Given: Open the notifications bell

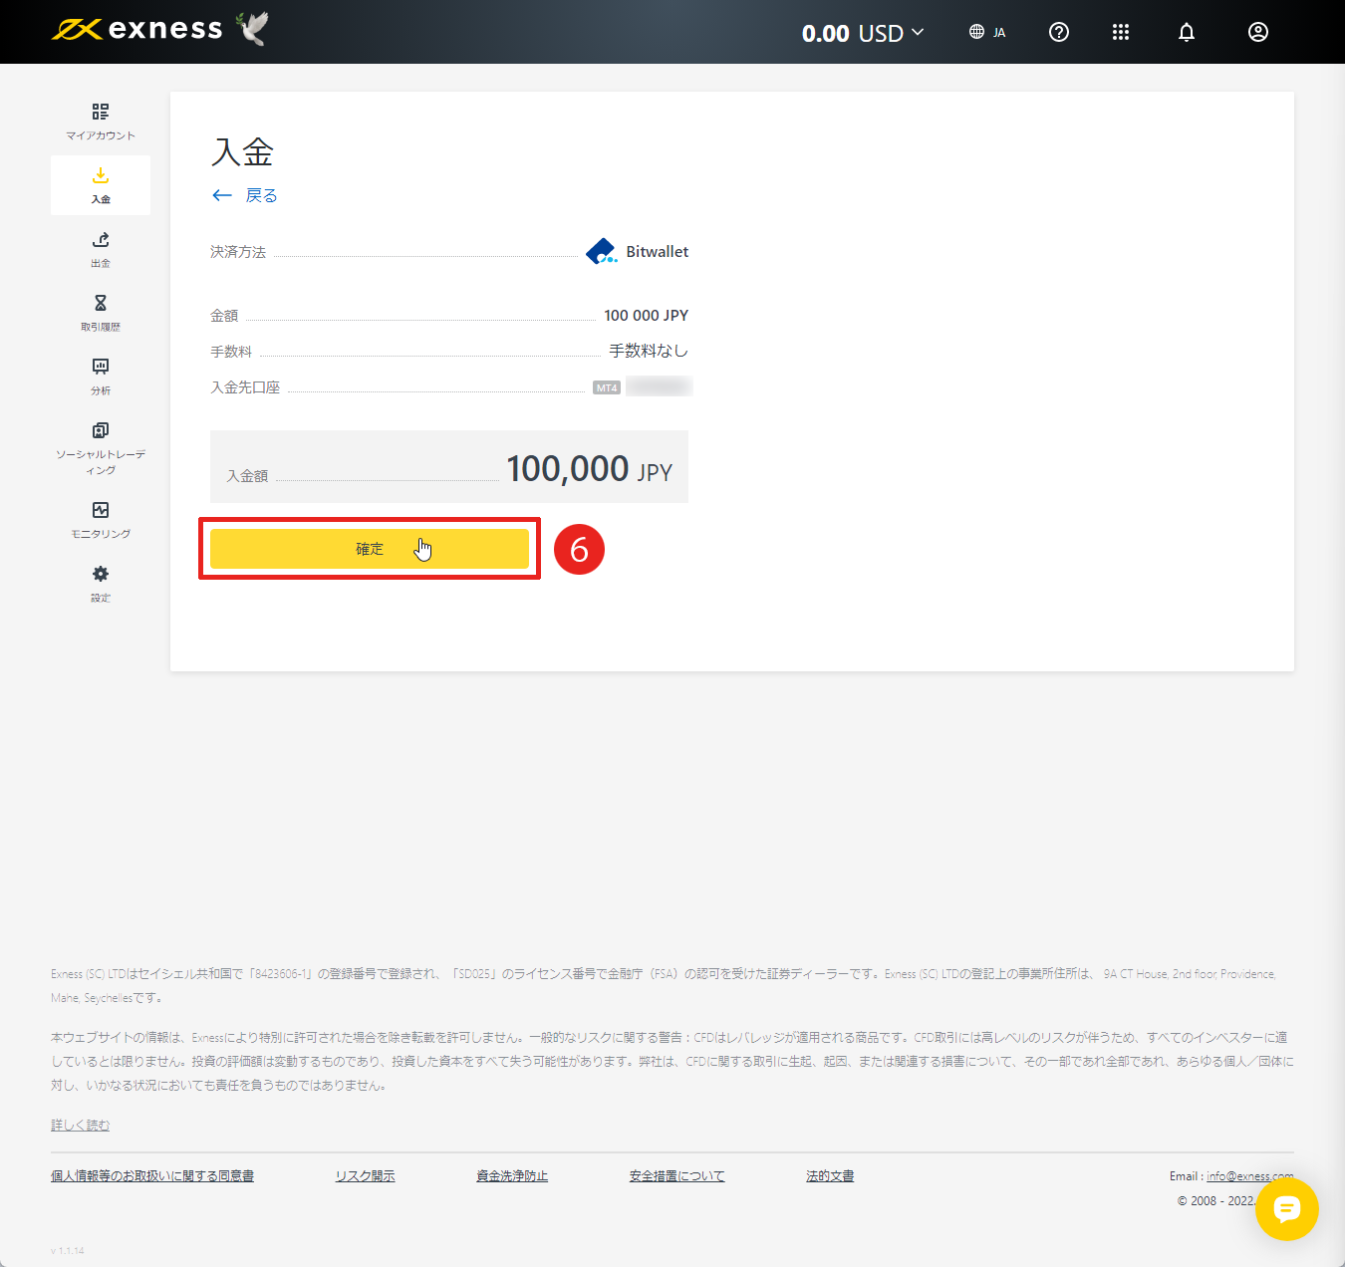Looking at the screenshot, I should point(1186,32).
